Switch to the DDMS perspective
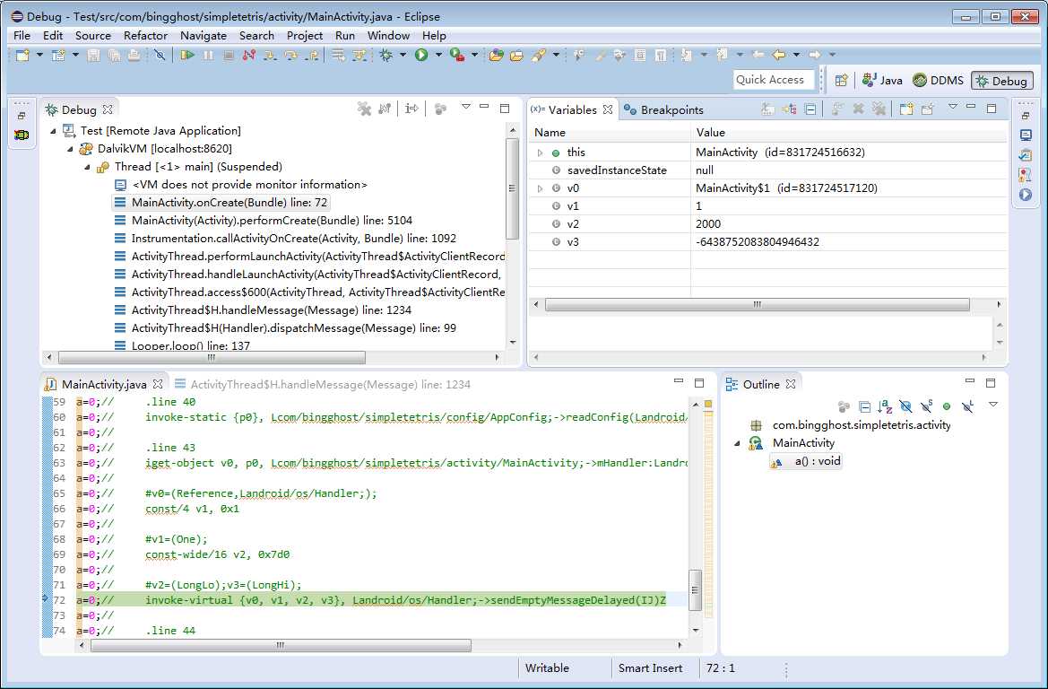This screenshot has height=689, width=1048. point(938,80)
